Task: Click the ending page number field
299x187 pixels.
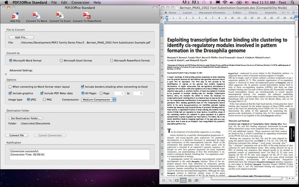Action: [x=138, y=93]
